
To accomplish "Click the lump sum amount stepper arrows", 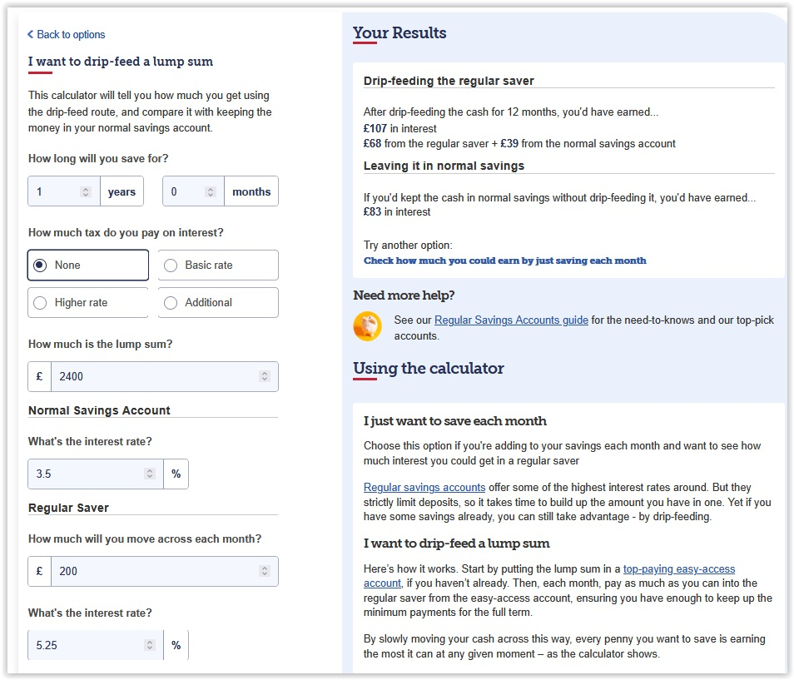I will coord(265,376).
